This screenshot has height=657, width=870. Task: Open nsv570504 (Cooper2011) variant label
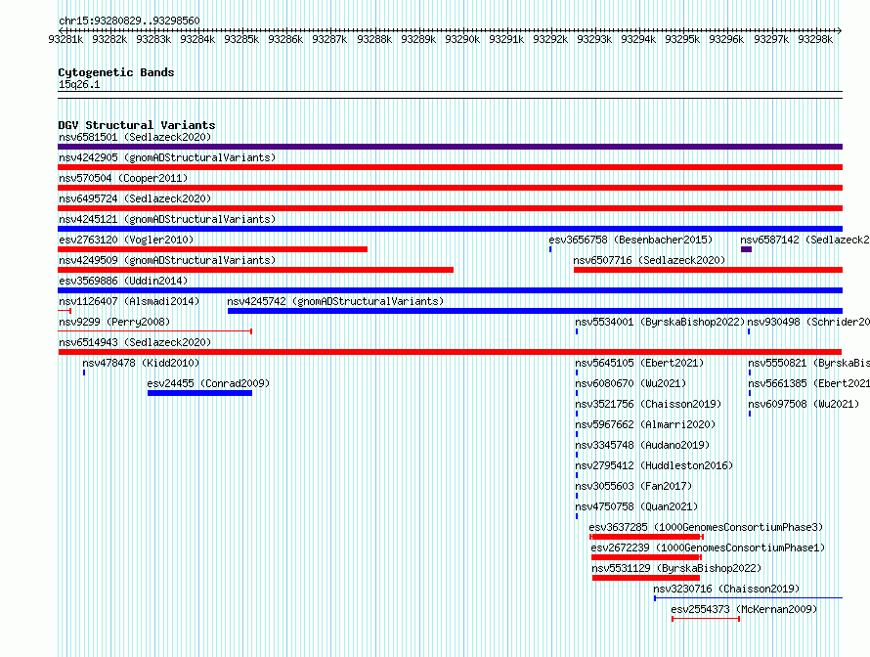click(123, 178)
